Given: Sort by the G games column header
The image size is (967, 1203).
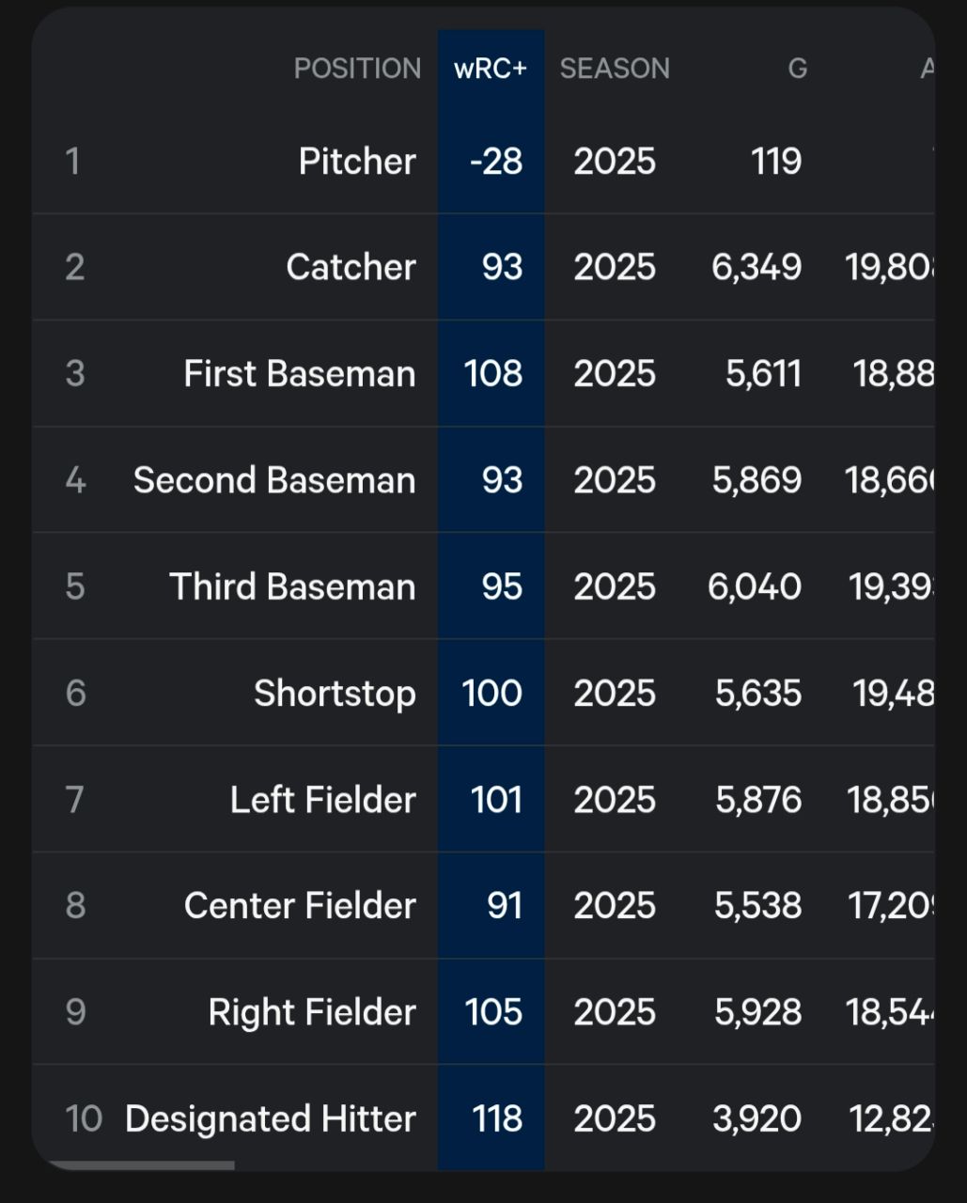Looking at the screenshot, I should pyautogui.click(x=797, y=69).
